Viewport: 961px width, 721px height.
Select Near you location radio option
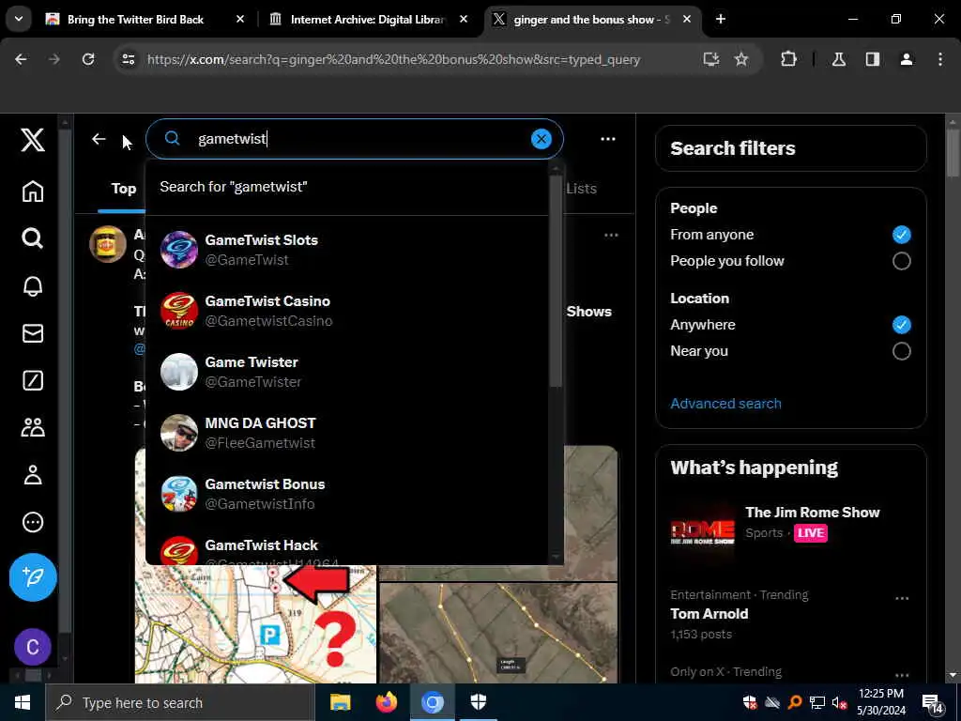901,351
